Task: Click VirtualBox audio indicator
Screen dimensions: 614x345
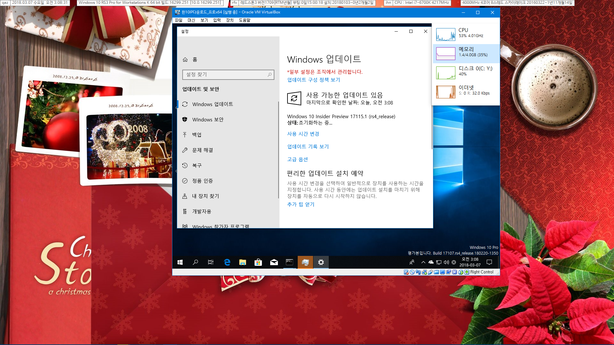Action: [418, 272]
